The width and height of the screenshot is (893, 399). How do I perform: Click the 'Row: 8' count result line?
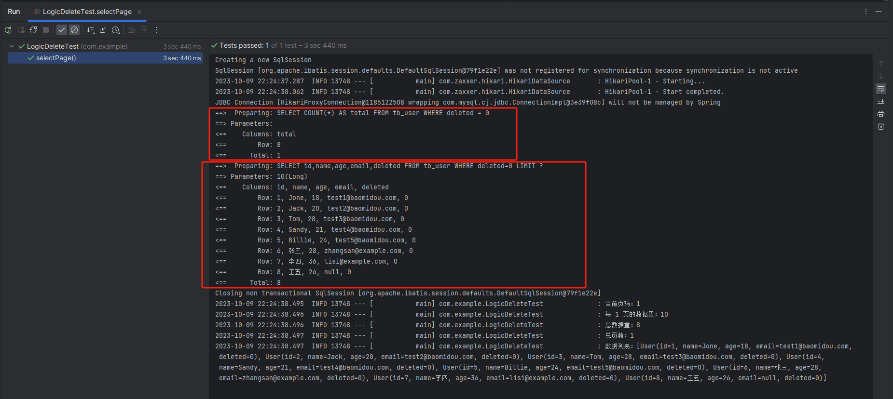click(248, 145)
